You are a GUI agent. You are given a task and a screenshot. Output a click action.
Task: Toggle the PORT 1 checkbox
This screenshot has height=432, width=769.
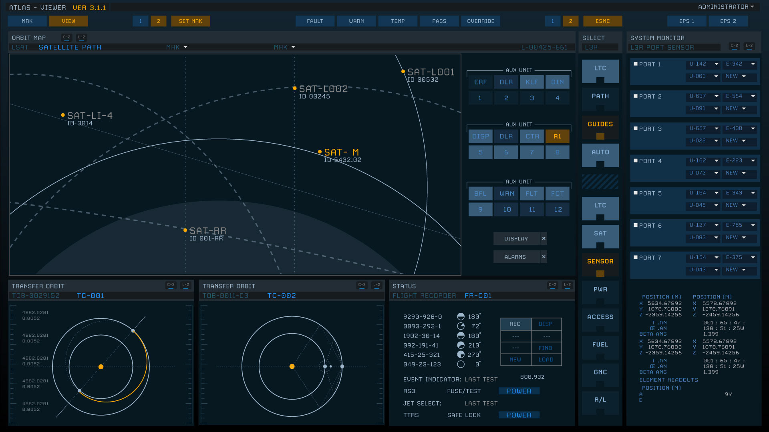pos(635,64)
